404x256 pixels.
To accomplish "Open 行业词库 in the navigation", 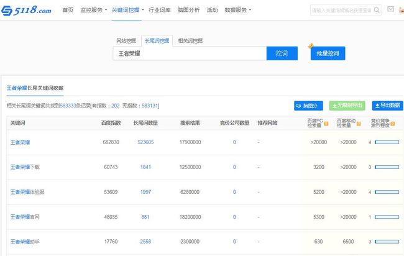I will 160,10.
